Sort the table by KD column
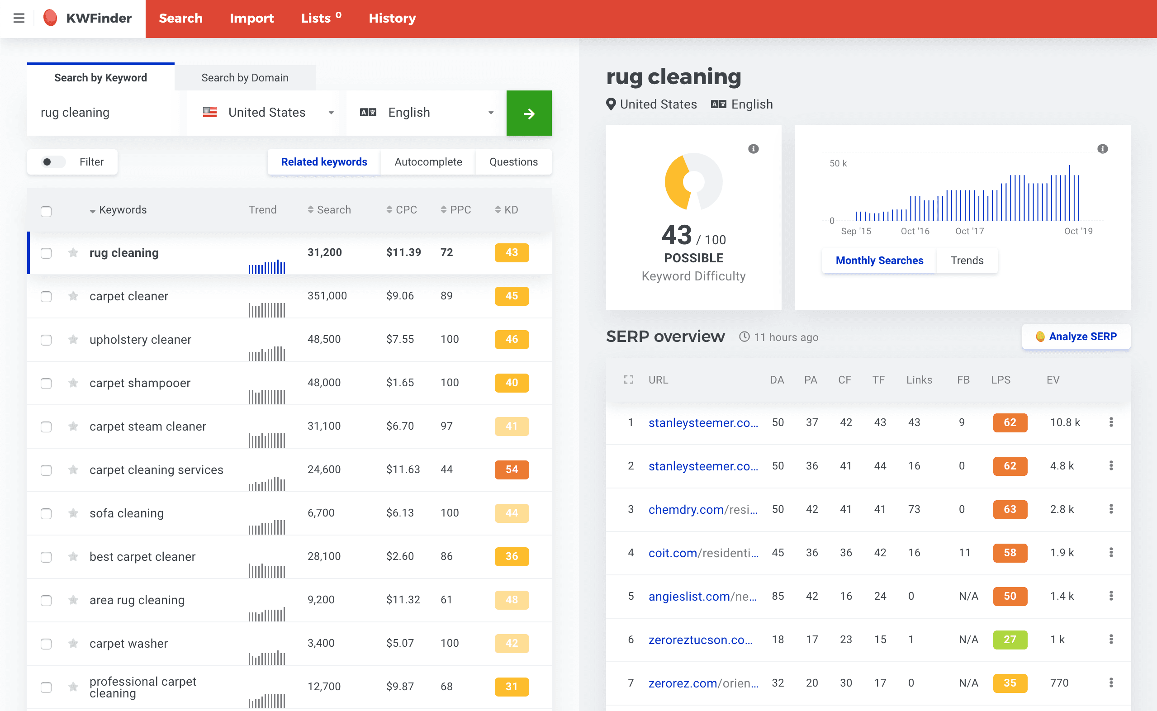Image resolution: width=1157 pixels, height=711 pixels. tap(506, 210)
